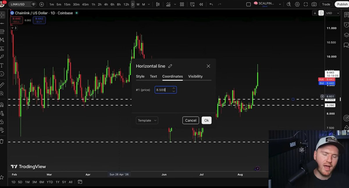The image size is (349, 188).
Task: Start bar replay with the rewind icon
Action: (201, 4)
